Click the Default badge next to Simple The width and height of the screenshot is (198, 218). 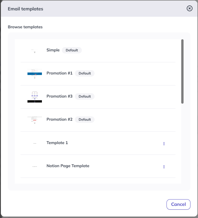(x=72, y=50)
